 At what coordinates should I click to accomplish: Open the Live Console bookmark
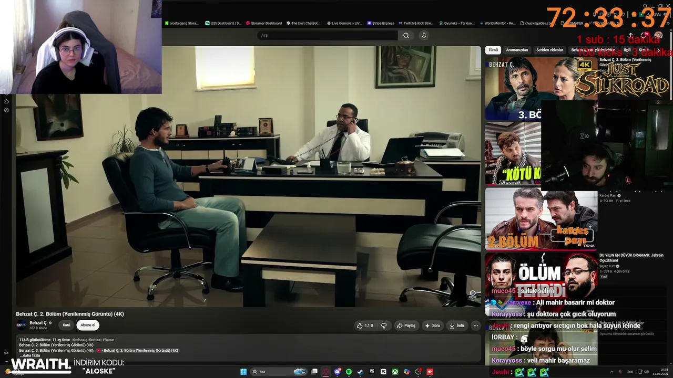point(344,23)
